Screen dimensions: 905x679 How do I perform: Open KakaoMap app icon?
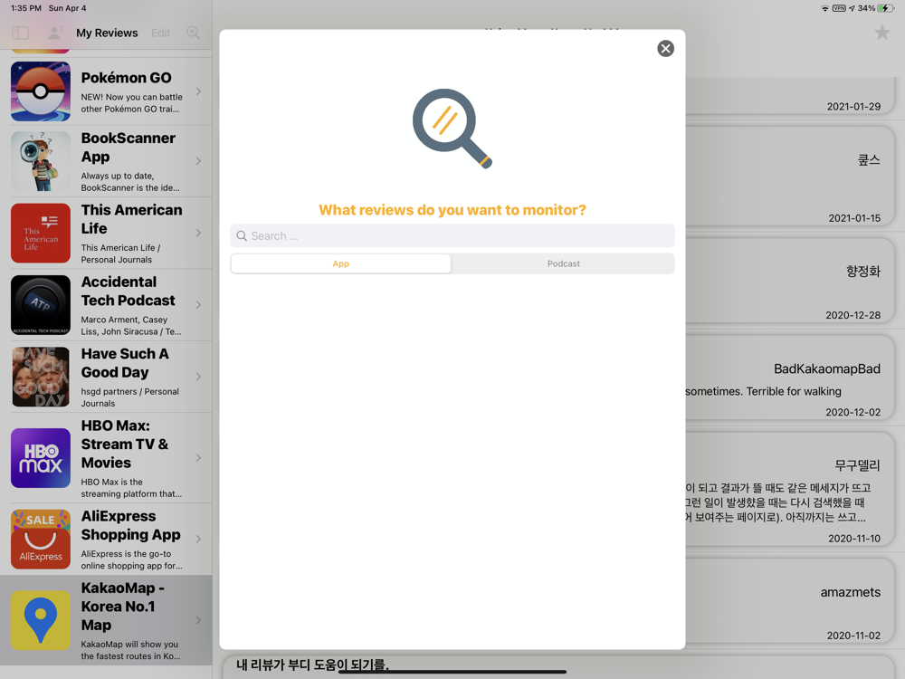pyautogui.click(x=41, y=620)
